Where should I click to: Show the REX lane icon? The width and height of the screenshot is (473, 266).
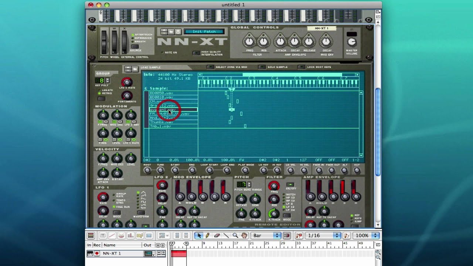click(x=112, y=235)
